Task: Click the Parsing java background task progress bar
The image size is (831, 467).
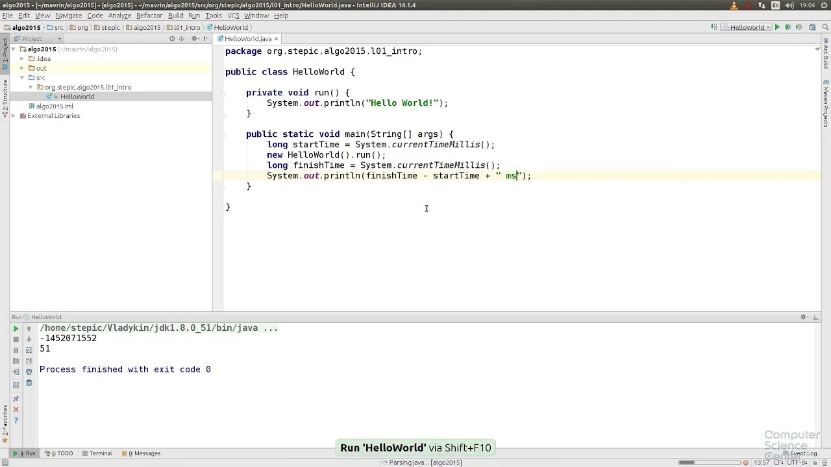Action: pos(709,462)
